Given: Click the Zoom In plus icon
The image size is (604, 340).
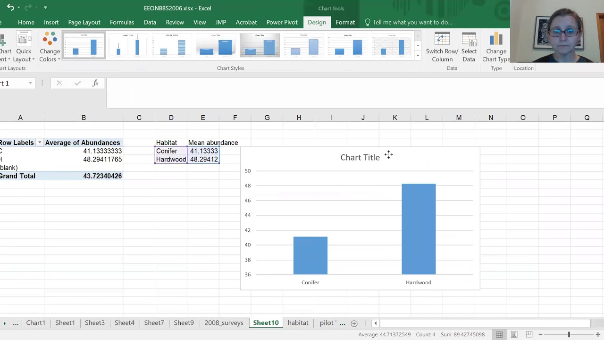Looking at the screenshot, I should pos(598,334).
